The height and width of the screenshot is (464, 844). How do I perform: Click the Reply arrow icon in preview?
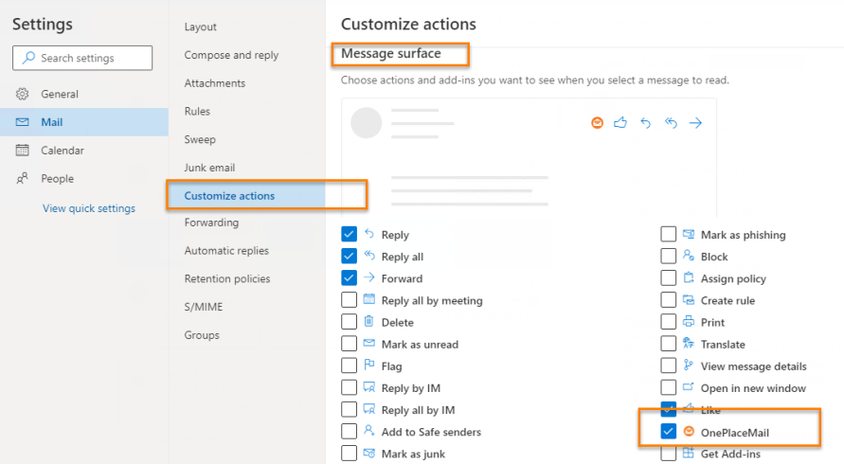[646, 123]
